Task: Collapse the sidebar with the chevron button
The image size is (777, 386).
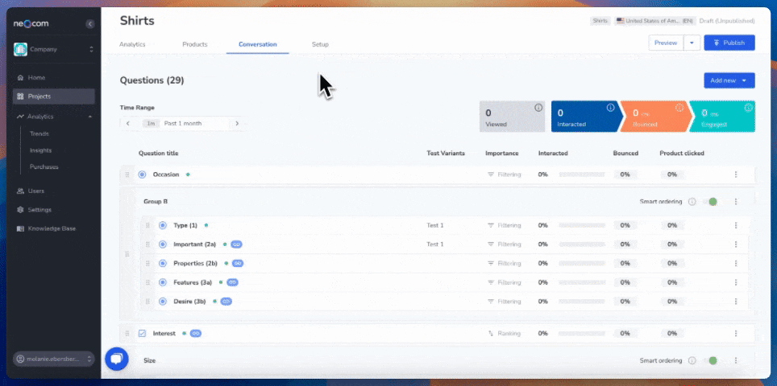Action: tap(89, 24)
